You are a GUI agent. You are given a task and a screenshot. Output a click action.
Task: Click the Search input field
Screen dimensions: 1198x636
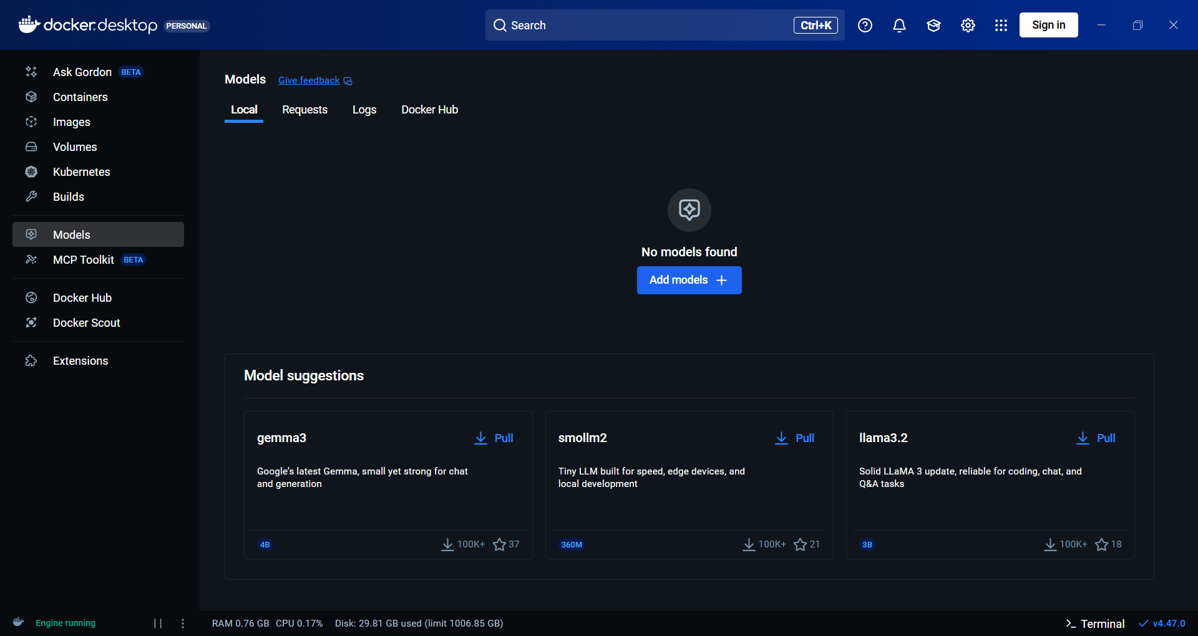click(665, 25)
